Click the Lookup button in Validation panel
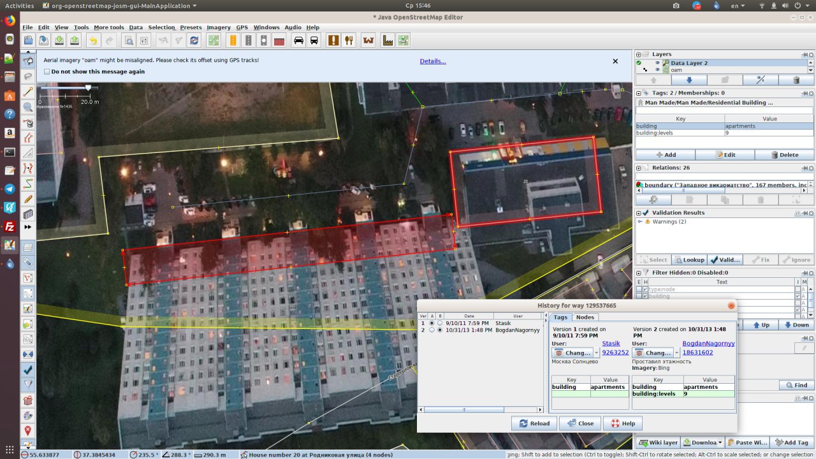This screenshot has width=816, height=459. [689, 260]
